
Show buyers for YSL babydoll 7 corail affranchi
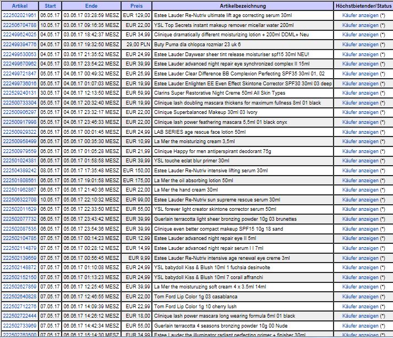click(360, 277)
